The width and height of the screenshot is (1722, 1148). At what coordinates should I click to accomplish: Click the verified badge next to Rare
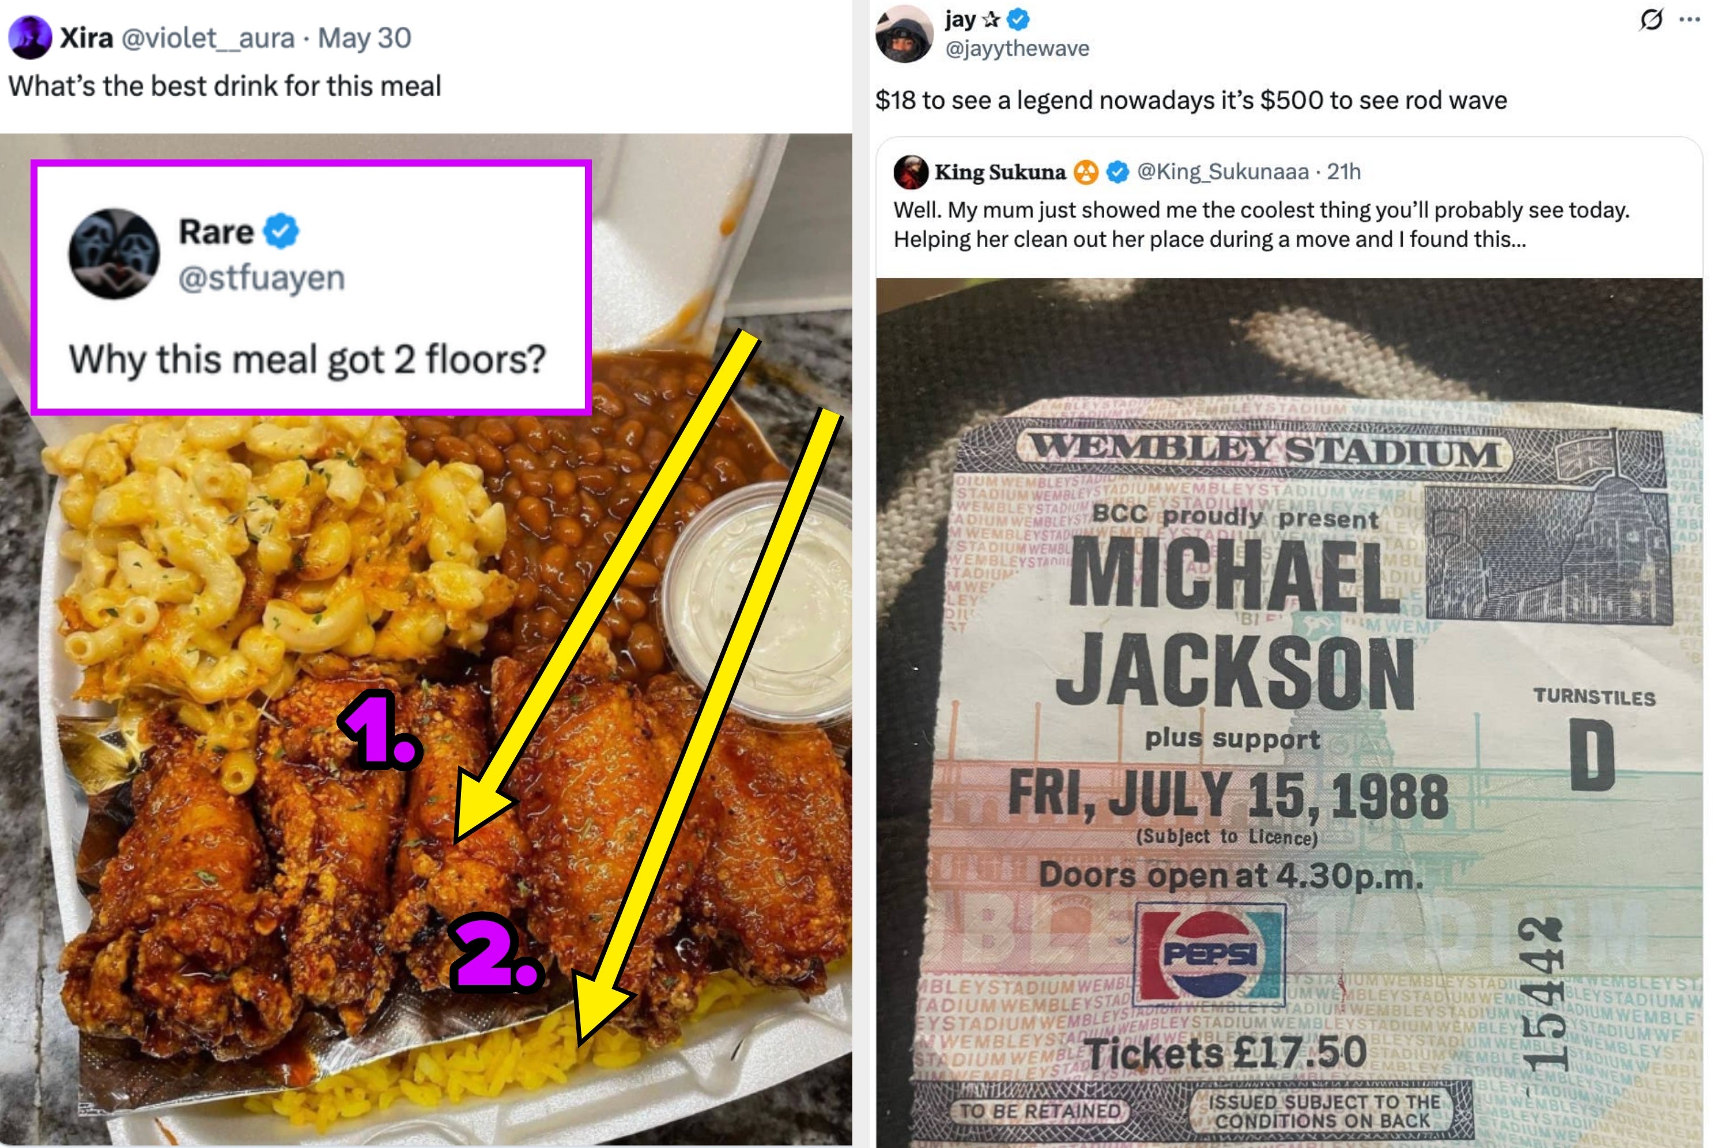tap(281, 231)
